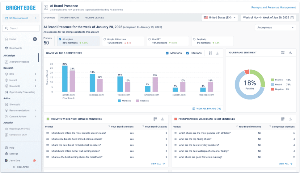Select the ChatGPT engine radio option
Image resolution: width=300 pixels, height=173 pixels.
point(150,39)
